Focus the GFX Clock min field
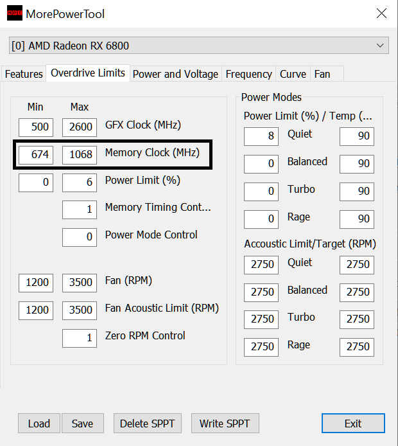 (x=36, y=127)
